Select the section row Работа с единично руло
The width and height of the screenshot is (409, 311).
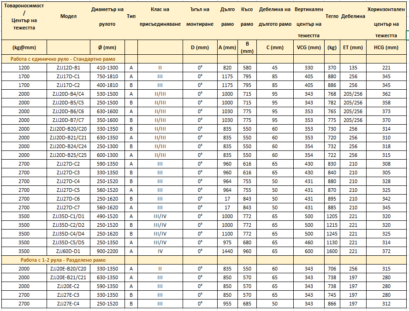(63, 59)
